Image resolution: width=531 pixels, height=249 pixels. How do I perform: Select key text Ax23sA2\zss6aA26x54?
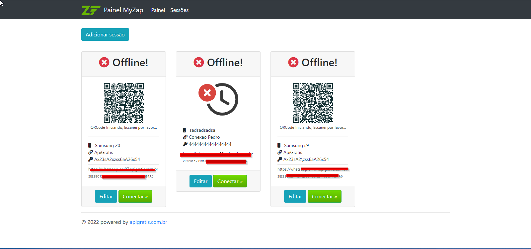point(306,159)
